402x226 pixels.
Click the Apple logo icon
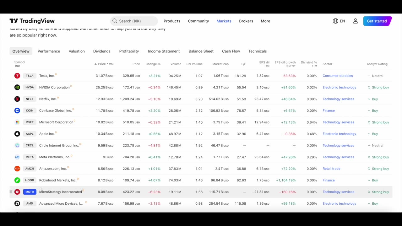[17, 134]
